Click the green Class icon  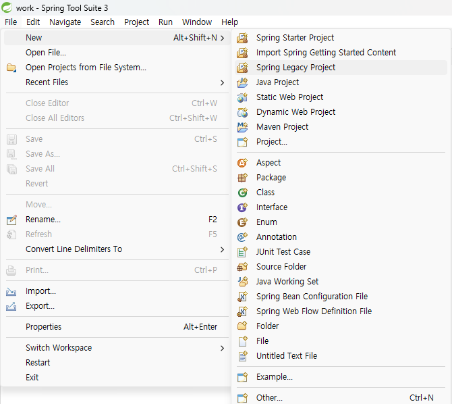242,193
